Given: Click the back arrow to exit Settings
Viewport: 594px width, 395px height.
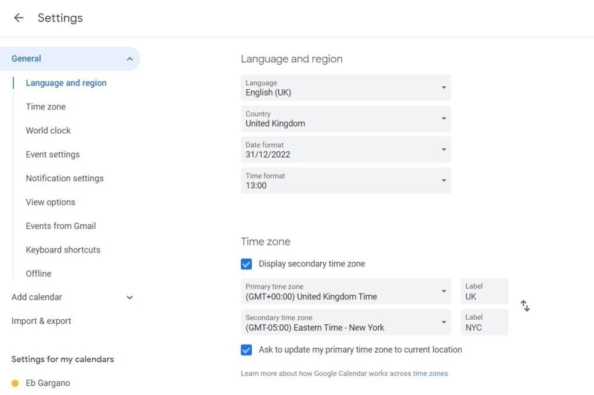Looking at the screenshot, I should pos(18,17).
